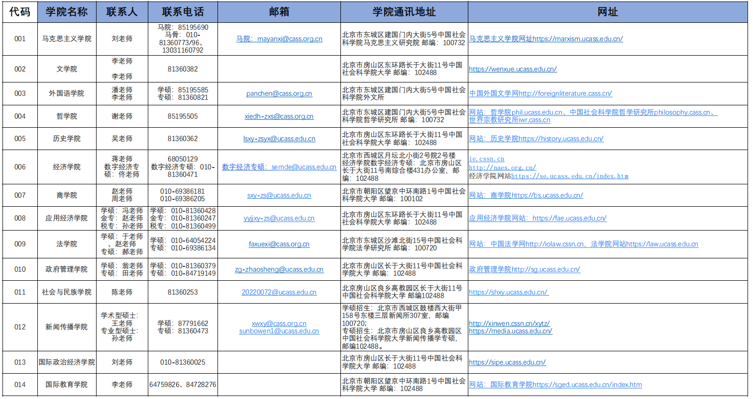The image size is (753, 399).
Task: Select the 邮箱 column header cell
Action: pos(279,11)
